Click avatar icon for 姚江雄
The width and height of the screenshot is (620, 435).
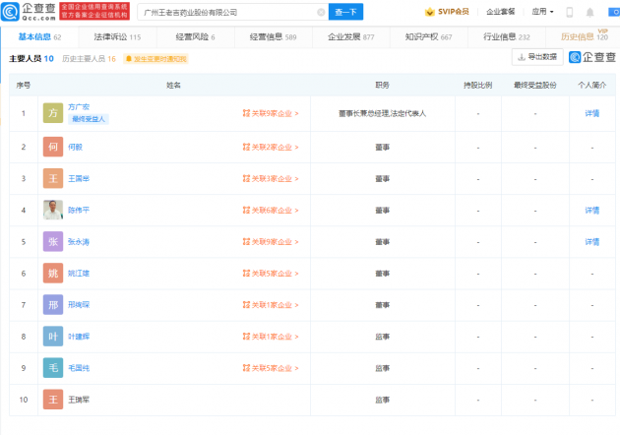53,274
